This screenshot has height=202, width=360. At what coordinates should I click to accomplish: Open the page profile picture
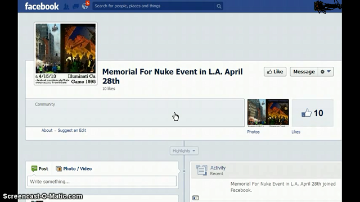66,54
